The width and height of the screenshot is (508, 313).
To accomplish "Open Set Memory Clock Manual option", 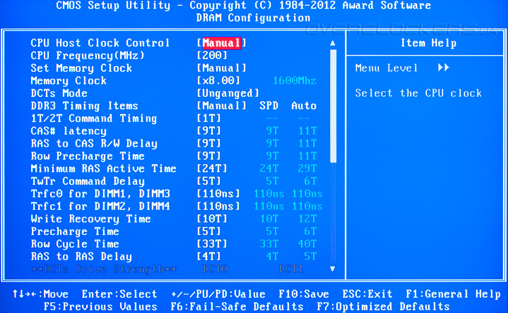I will (222, 68).
